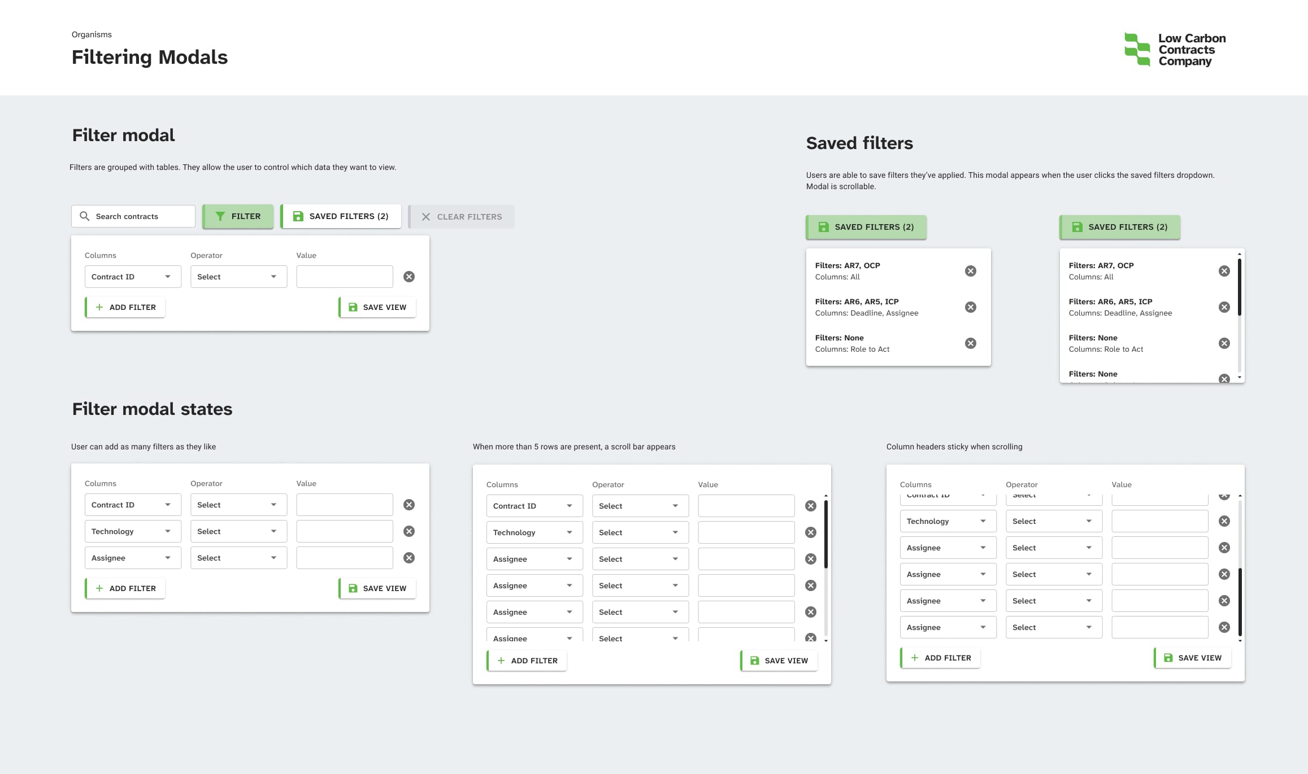Remove Technology row in three-row filter modal
Viewport: 1308px width, 774px height.
tap(409, 531)
